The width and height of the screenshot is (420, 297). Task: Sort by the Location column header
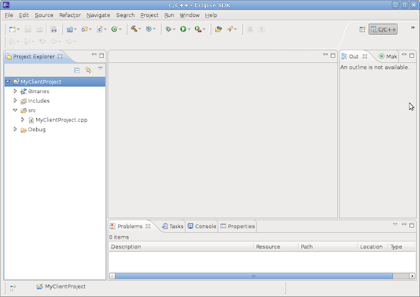(x=373, y=247)
